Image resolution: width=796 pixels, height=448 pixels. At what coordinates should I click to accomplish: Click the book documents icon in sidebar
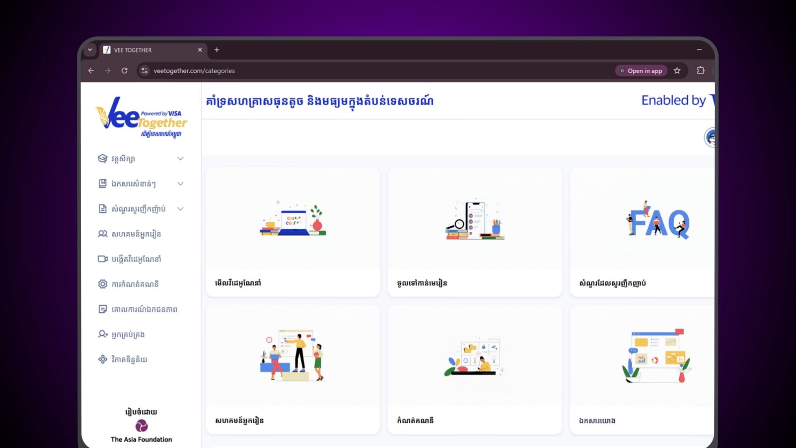point(102,184)
